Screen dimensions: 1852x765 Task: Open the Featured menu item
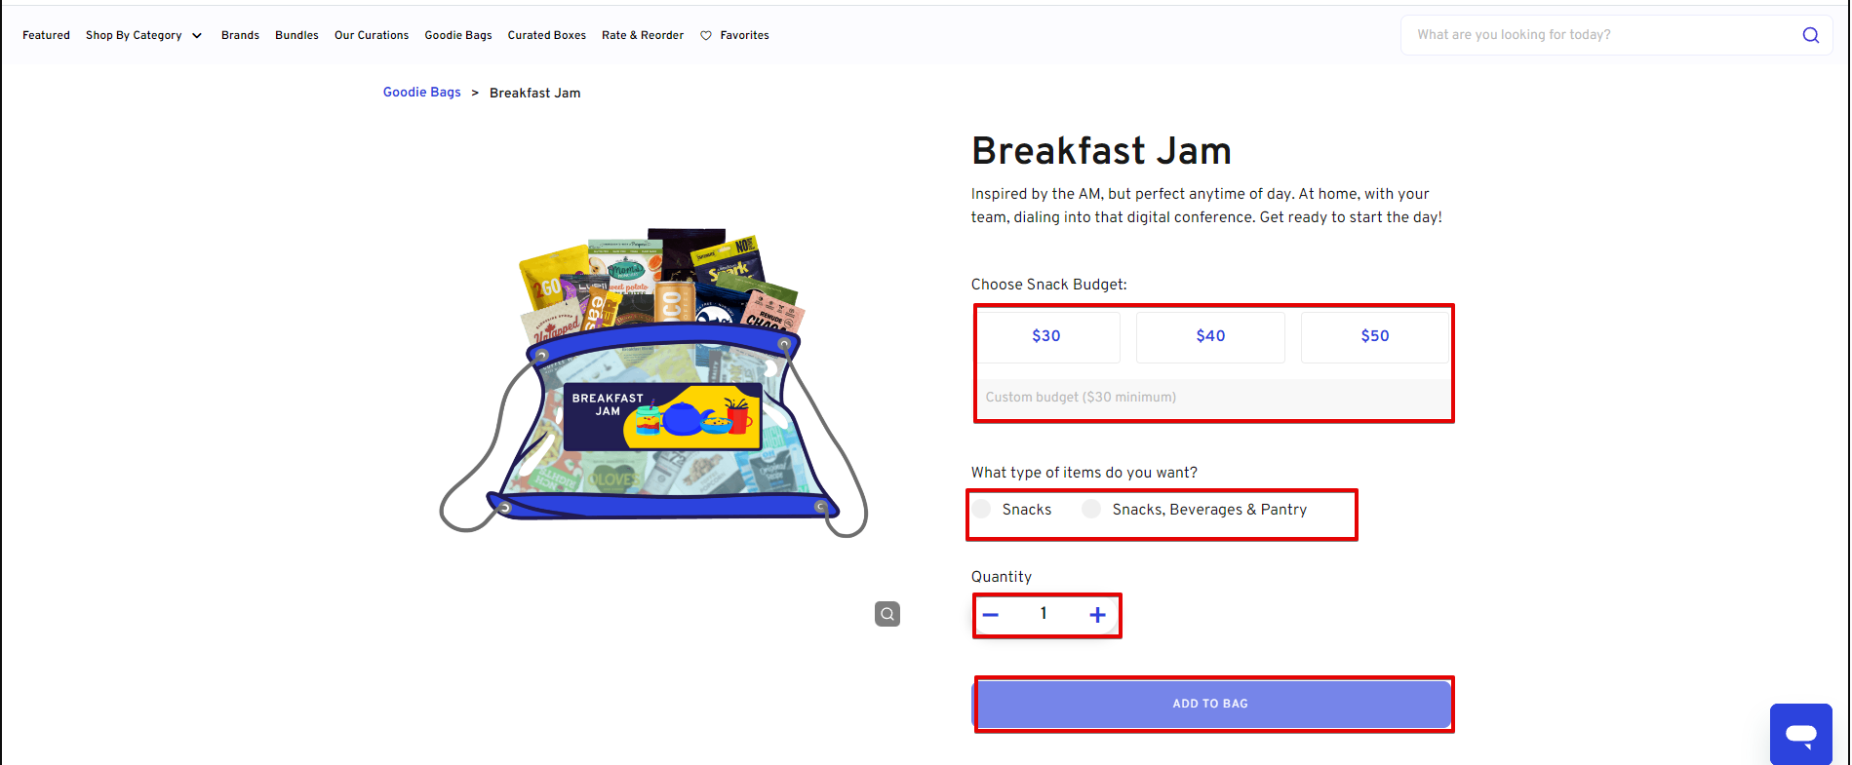click(x=46, y=36)
